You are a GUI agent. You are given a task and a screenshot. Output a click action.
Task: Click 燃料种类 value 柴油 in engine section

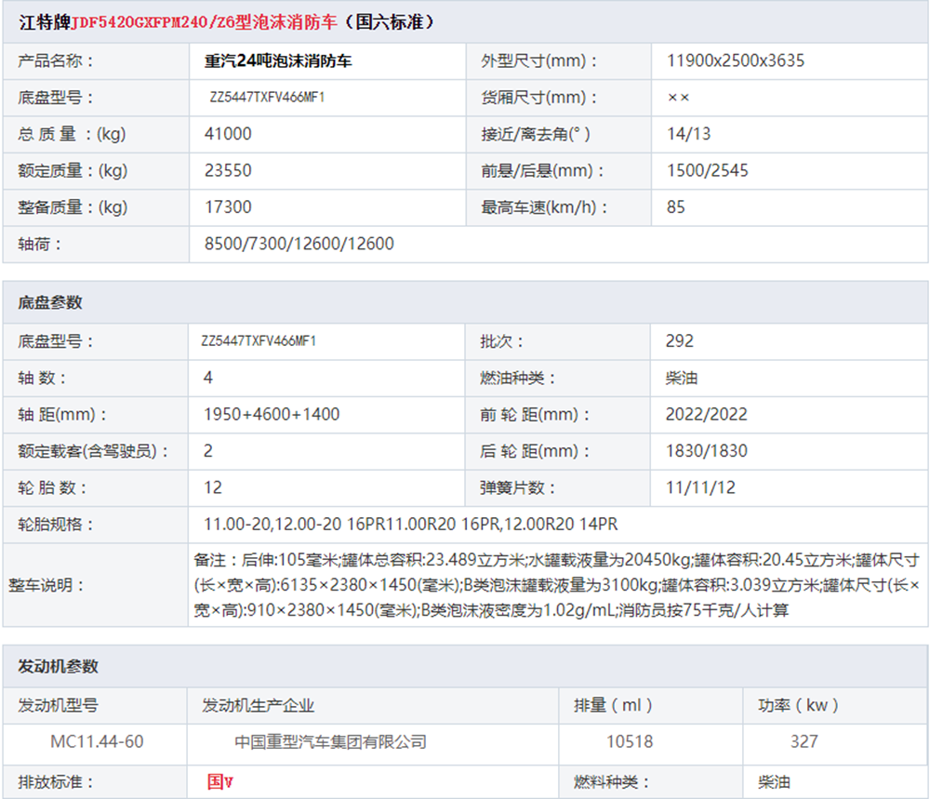click(x=774, y=782)
